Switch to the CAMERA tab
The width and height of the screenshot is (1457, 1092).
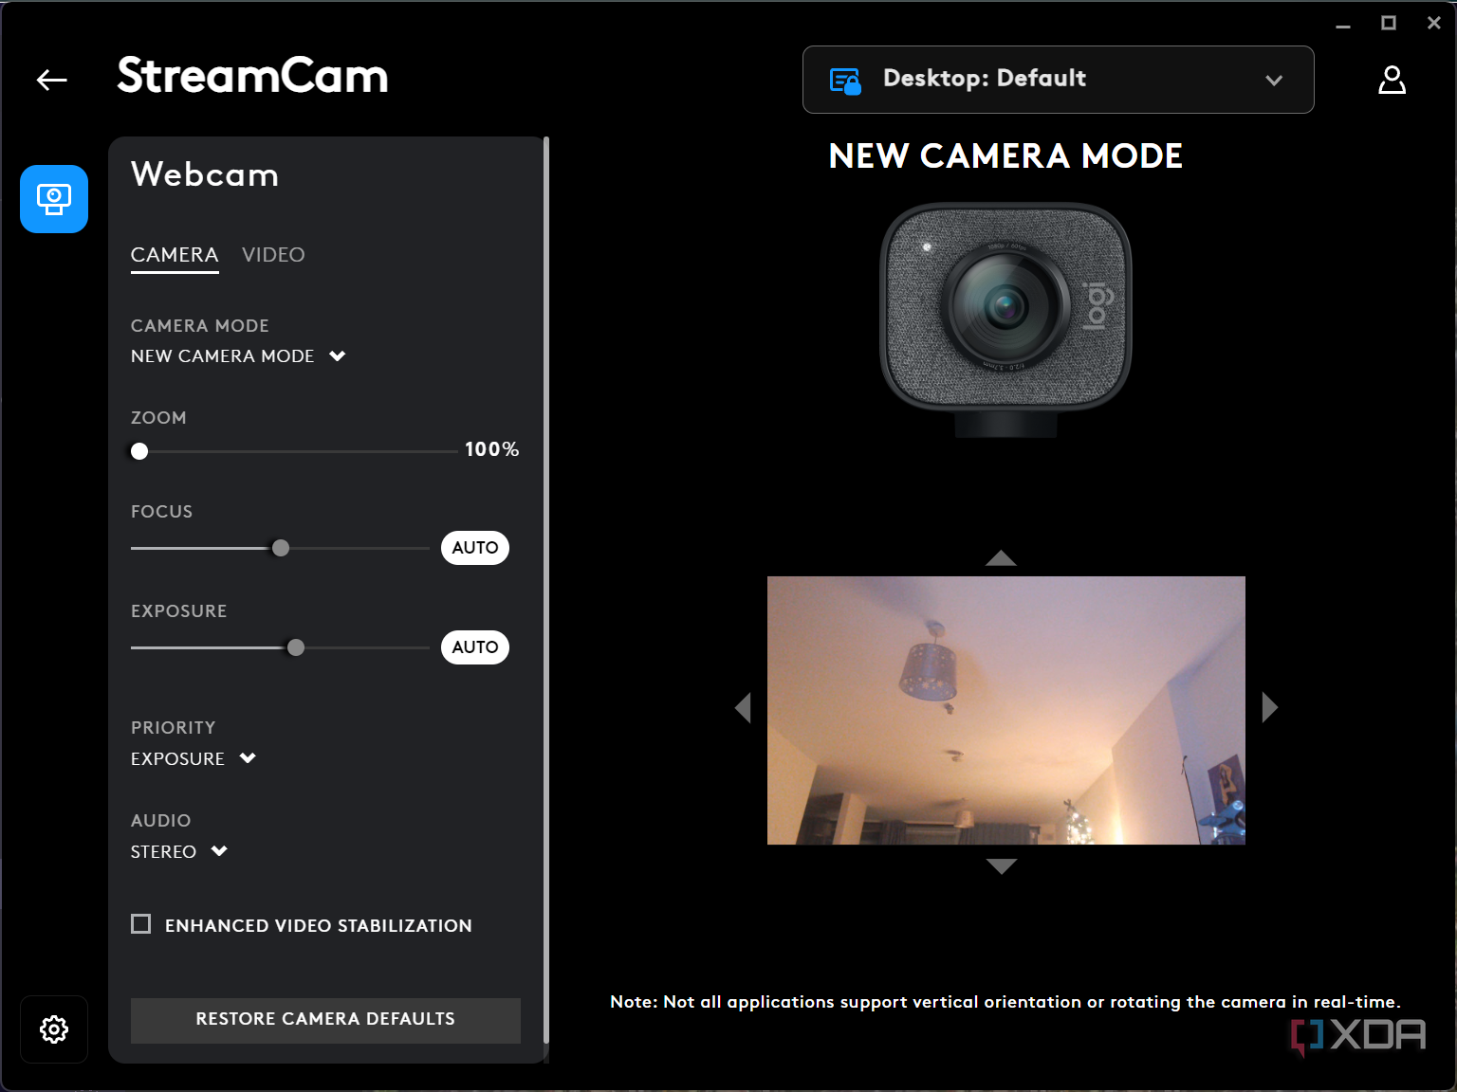tap(175, 256)
